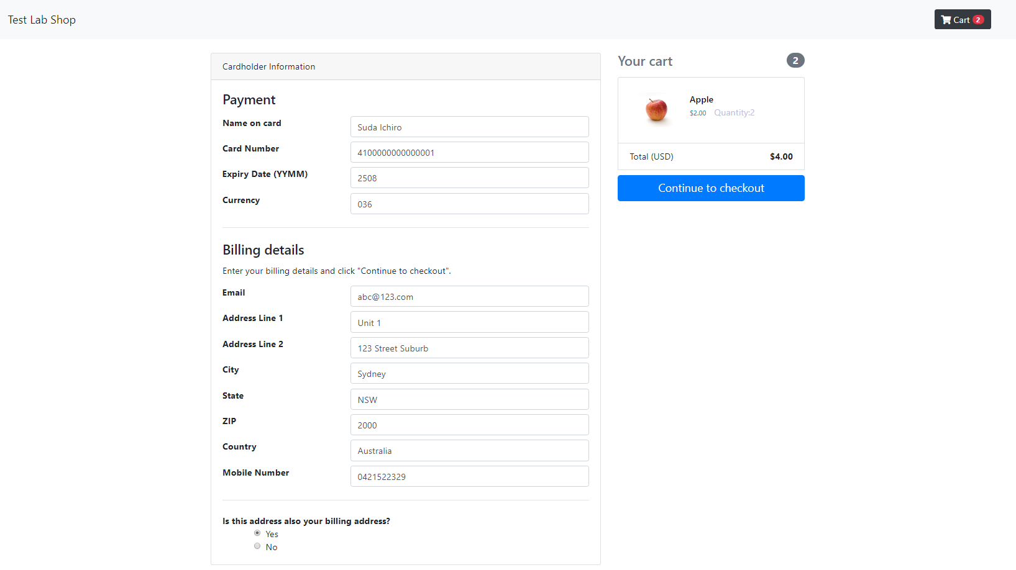Image resolution: width=1016 pixels, height=570 pixels.
Task: Click the No radio label text
Action: point(272,547)
